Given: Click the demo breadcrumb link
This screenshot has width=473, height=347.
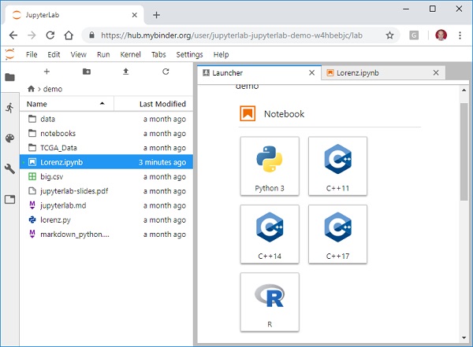Looking at the screenshot, I should coord(53,89).
